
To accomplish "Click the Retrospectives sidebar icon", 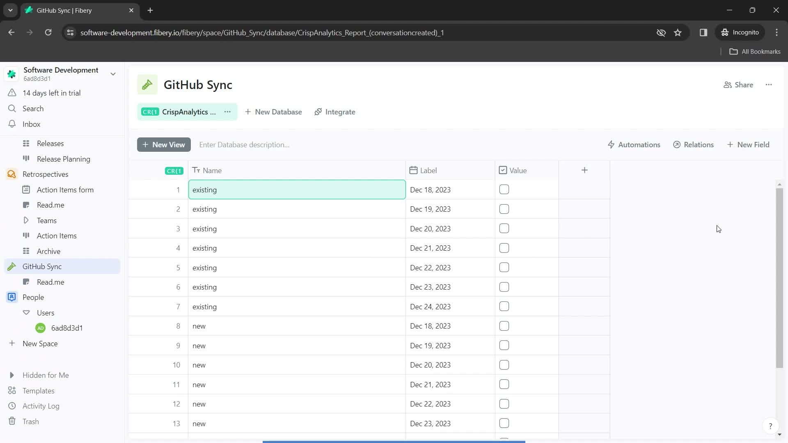I will (x=12, y=174).
